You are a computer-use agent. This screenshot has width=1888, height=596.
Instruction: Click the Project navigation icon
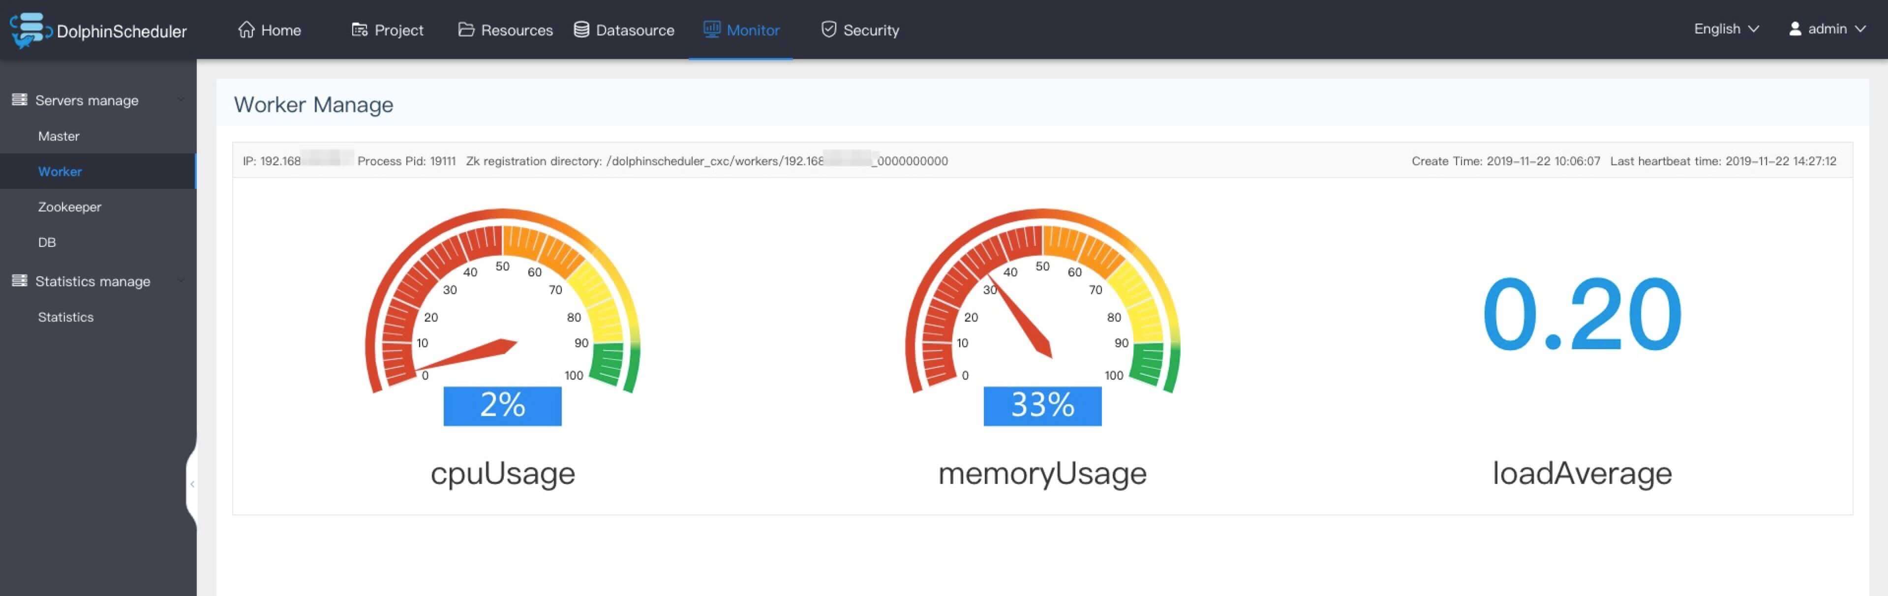[359, 30]
